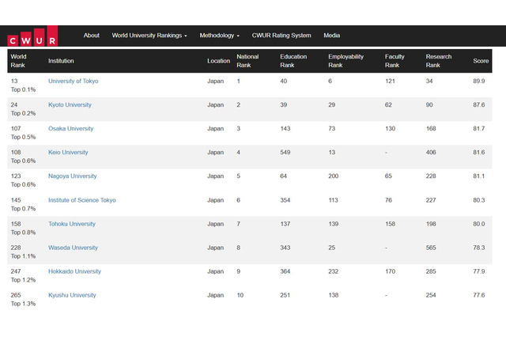Select Keio University score 81.6
Image resolution: width=506 pixels, height=337 pixels.
(479, 153)
